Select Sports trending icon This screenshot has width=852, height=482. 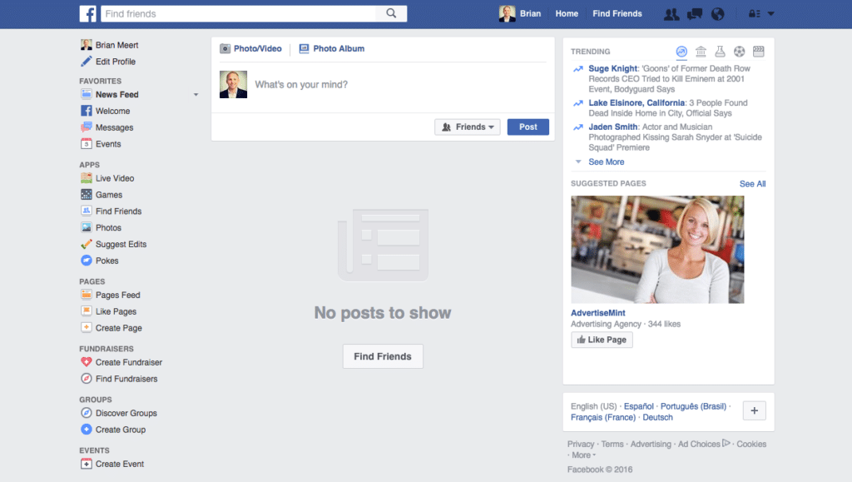[x=739, y=52]
